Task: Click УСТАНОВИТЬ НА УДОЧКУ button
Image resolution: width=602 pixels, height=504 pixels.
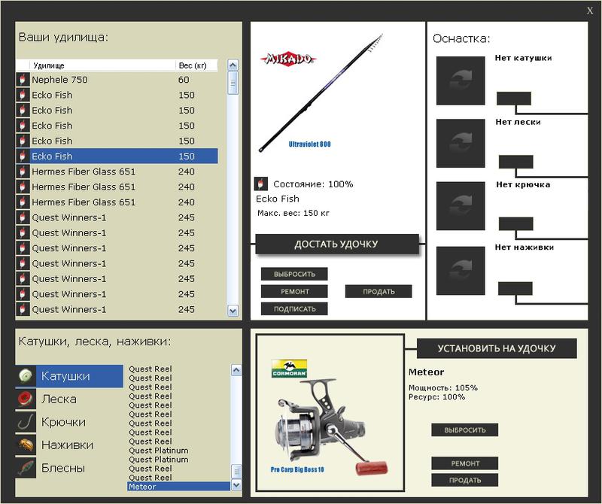Action: pyautogui.click(x=497, y=348)
